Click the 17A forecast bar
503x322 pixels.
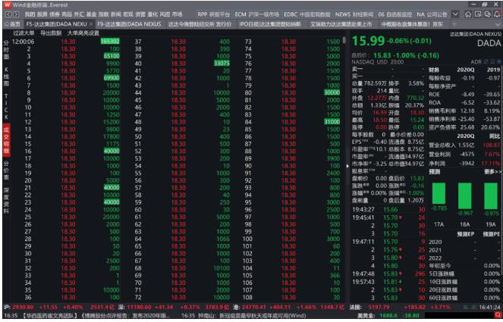439,193
